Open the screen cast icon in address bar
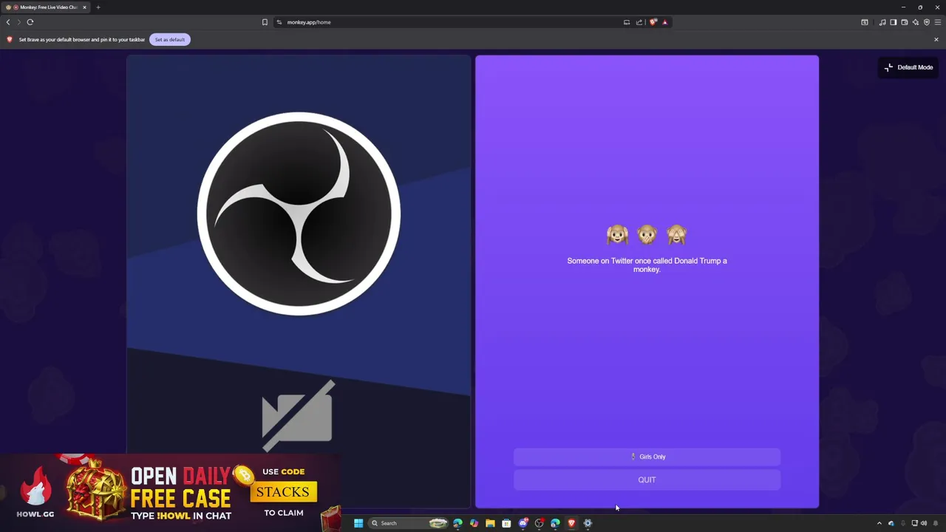 (x=627, y=22)
